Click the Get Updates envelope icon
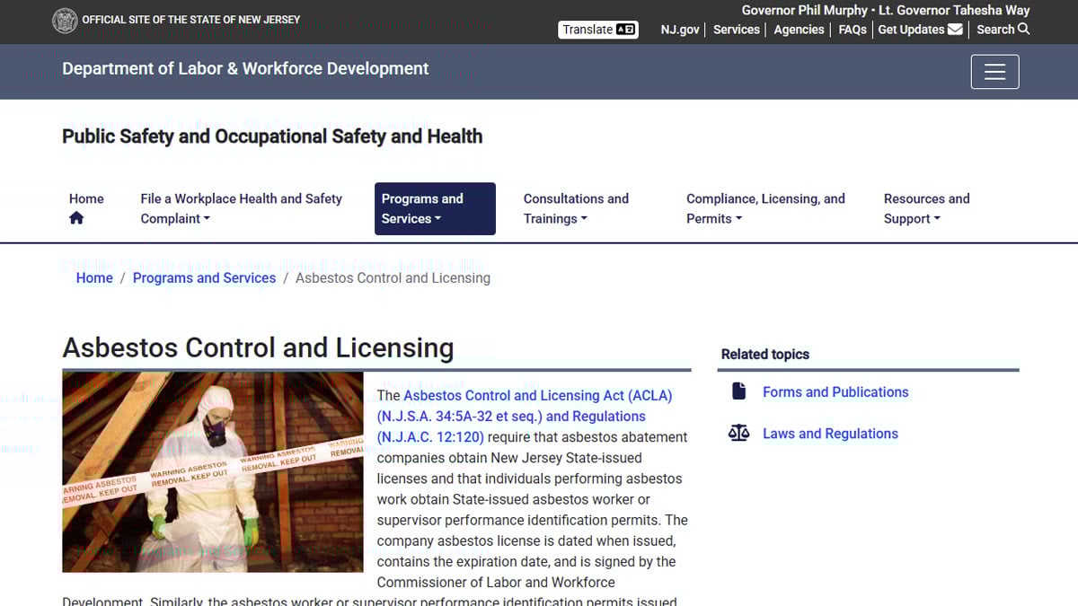The height and width of the screenshot is (606, 1078). tap(955, 30)
